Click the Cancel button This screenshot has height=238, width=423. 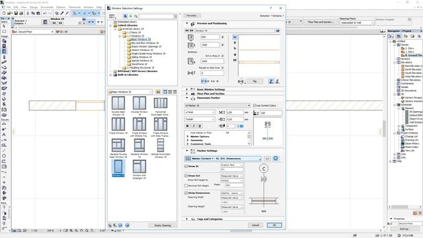pos(255,225)
